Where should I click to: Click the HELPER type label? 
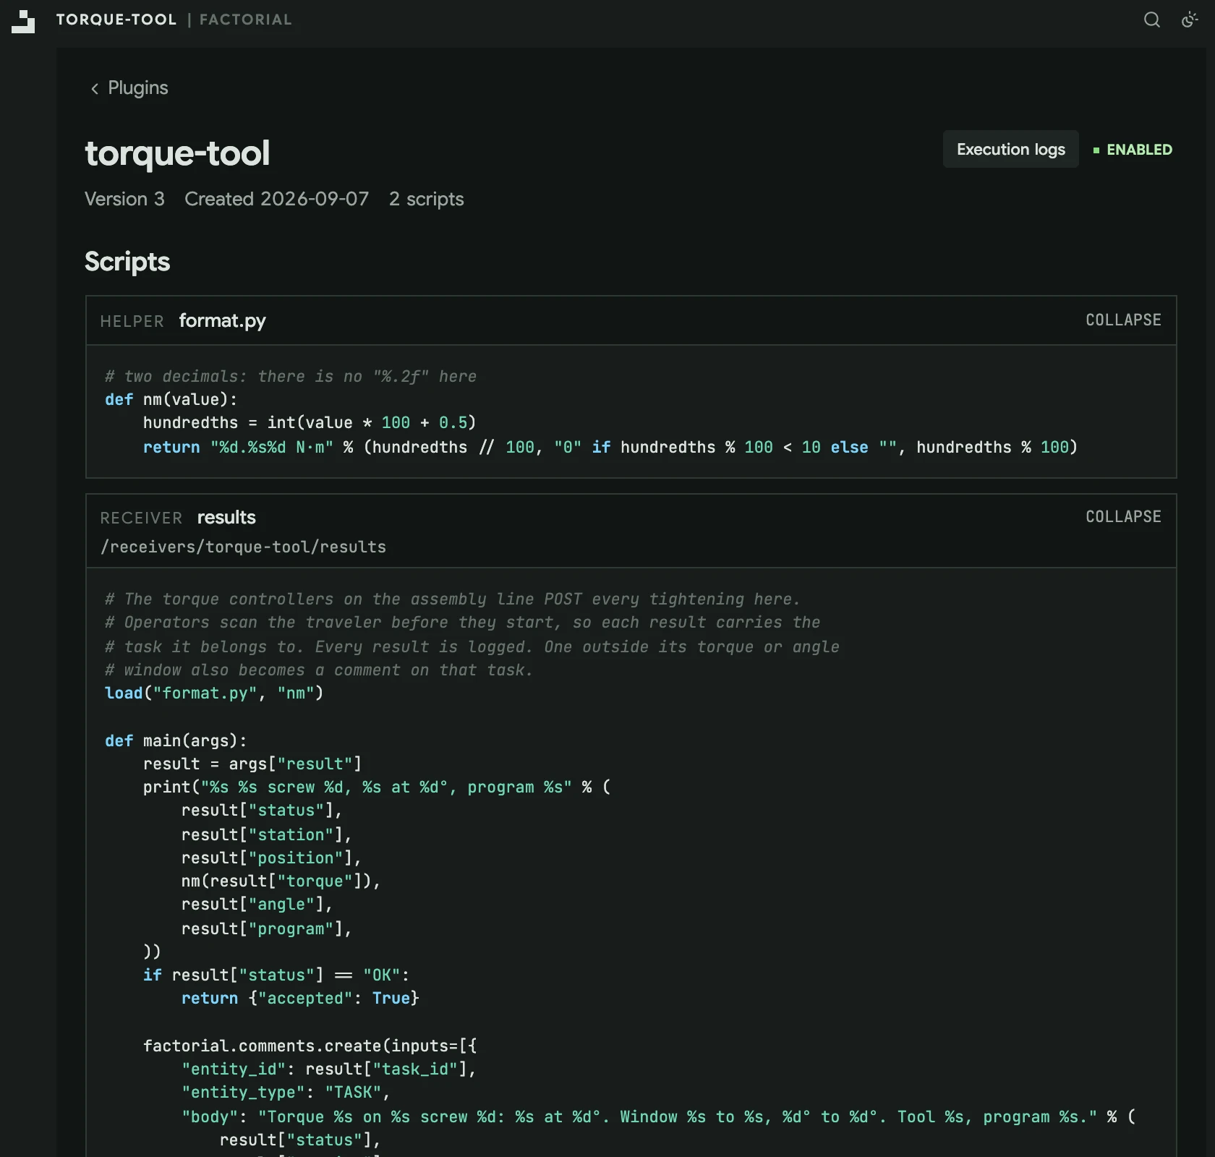[132, 321]
